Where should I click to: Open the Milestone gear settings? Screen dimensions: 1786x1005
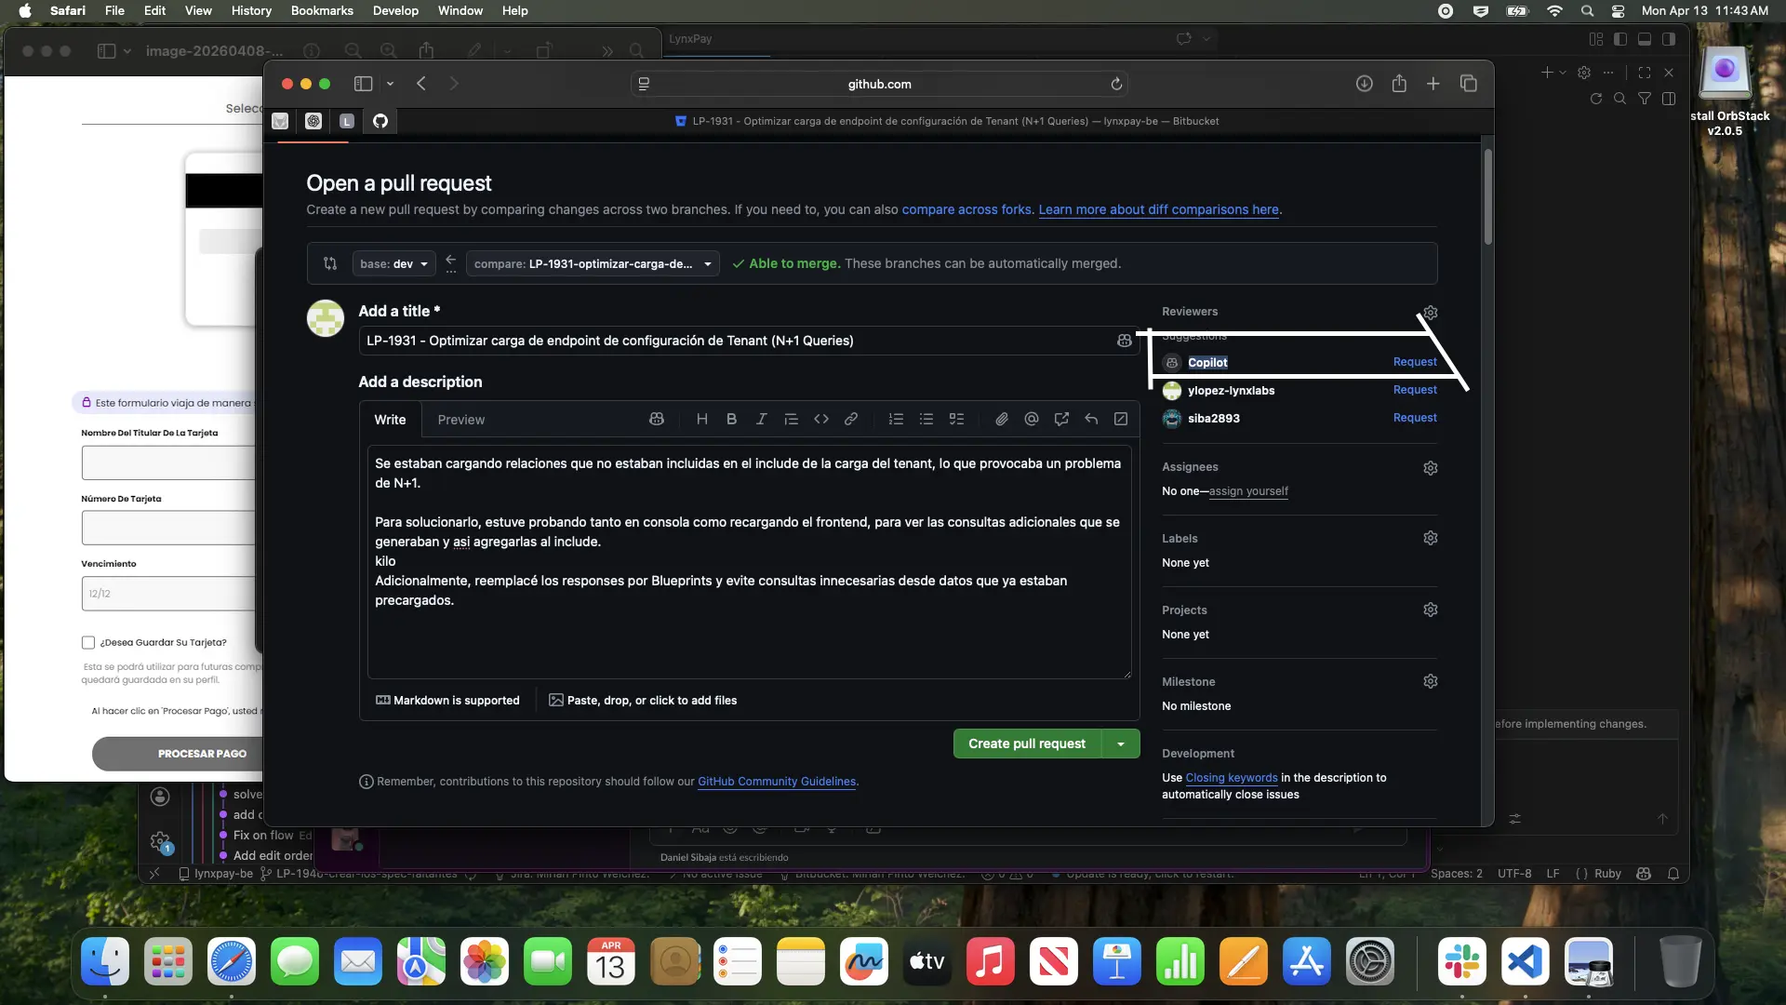[x=1431, y=682]
